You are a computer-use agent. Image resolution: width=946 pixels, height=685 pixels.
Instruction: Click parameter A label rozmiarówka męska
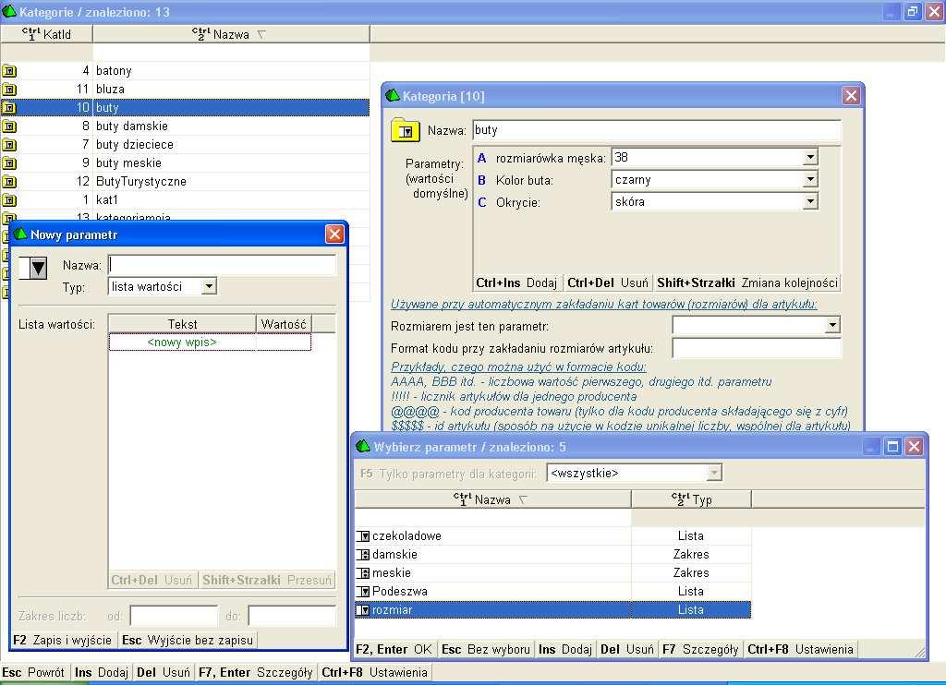click(x=551, y=158)
